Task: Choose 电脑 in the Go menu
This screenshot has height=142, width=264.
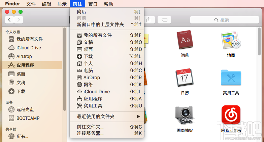Action: pos(107,70)
